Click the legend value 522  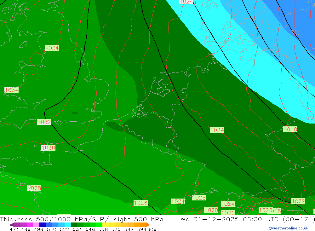point(64,229)
